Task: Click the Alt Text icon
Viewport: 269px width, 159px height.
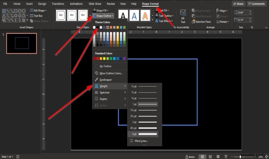Action: tap(183, 16)
